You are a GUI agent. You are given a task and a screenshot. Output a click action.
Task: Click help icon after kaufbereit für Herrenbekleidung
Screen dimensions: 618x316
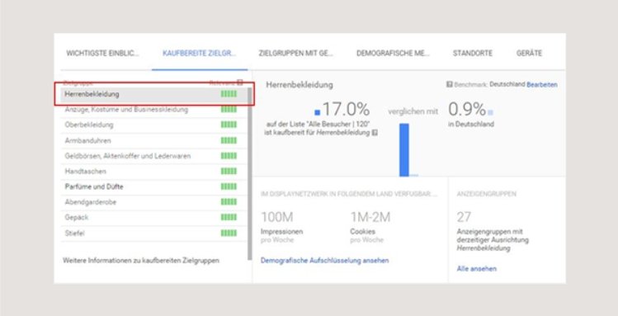(x=375, y=133)
